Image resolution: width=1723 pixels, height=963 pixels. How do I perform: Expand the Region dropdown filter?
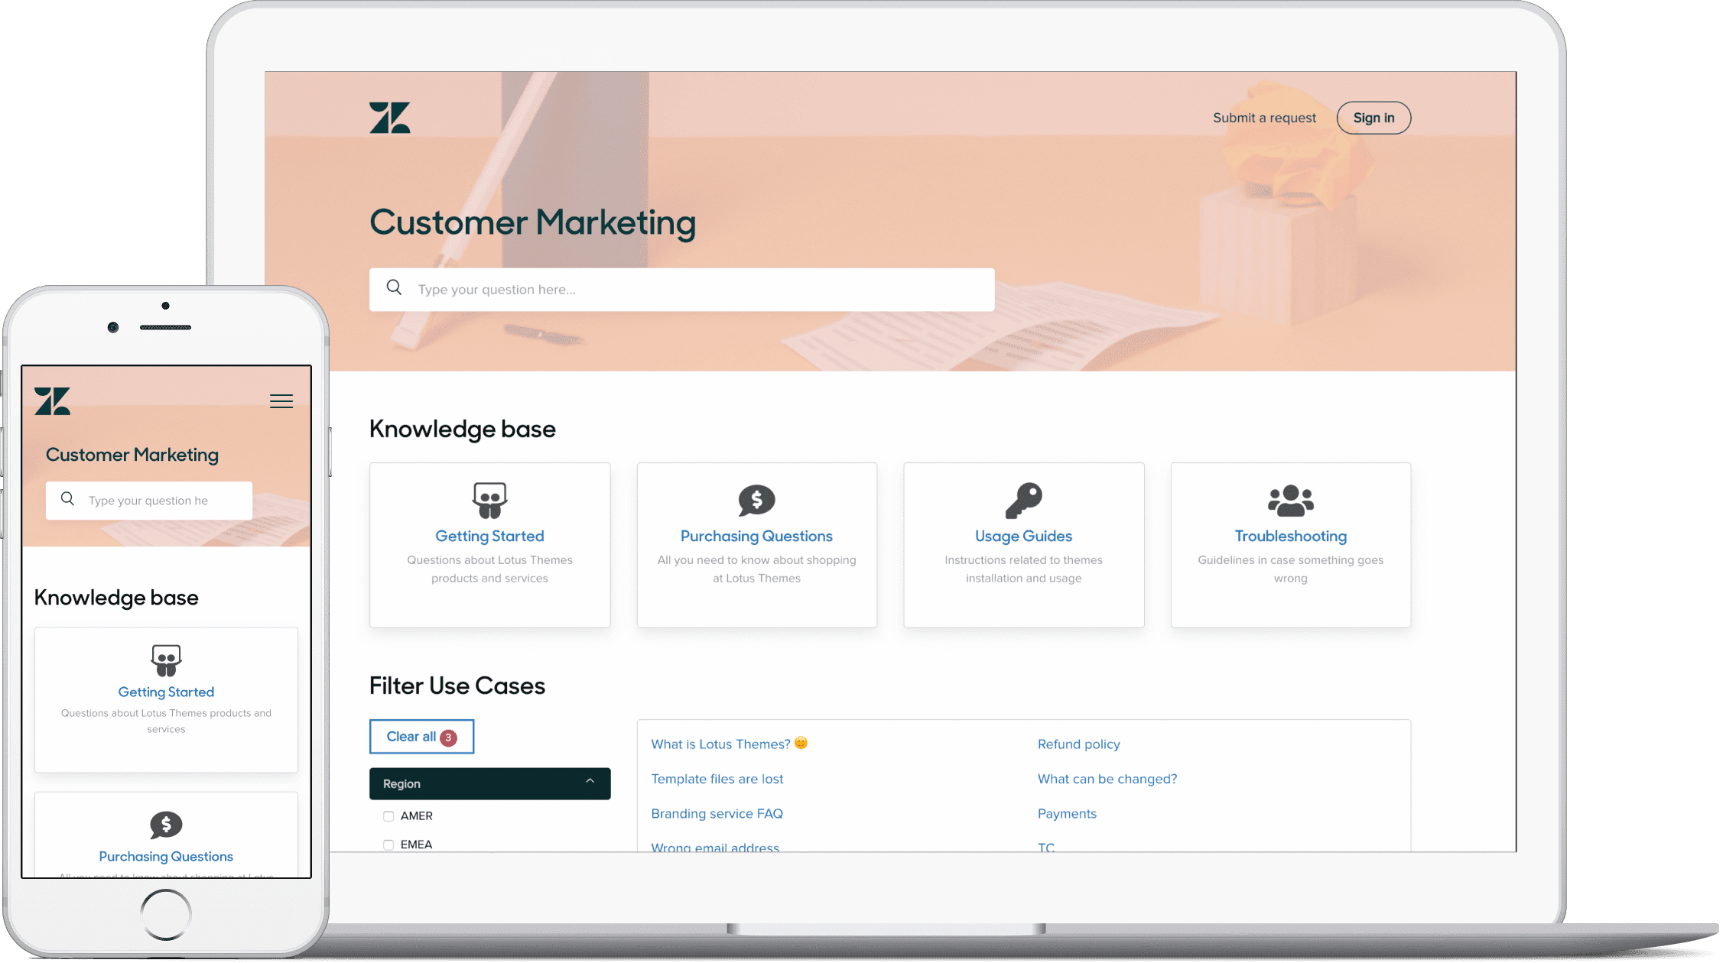tap(489, 783)
